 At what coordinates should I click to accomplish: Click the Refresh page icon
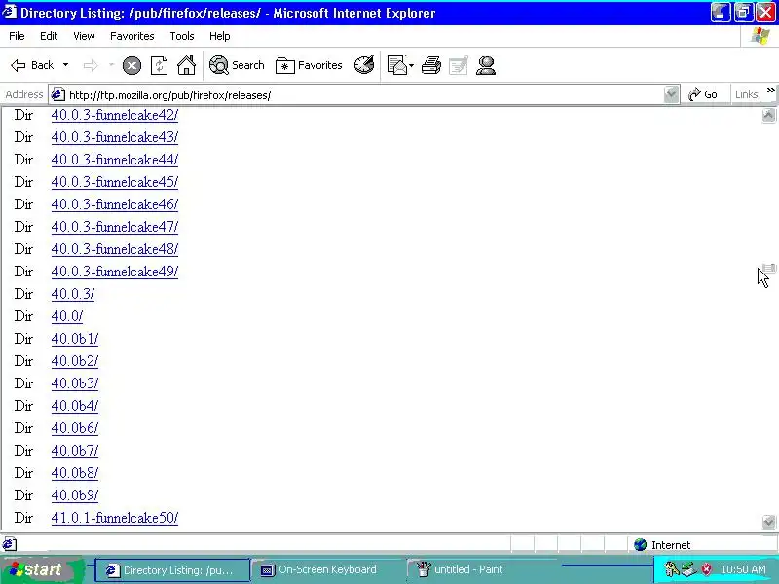[x=159, y=65]
